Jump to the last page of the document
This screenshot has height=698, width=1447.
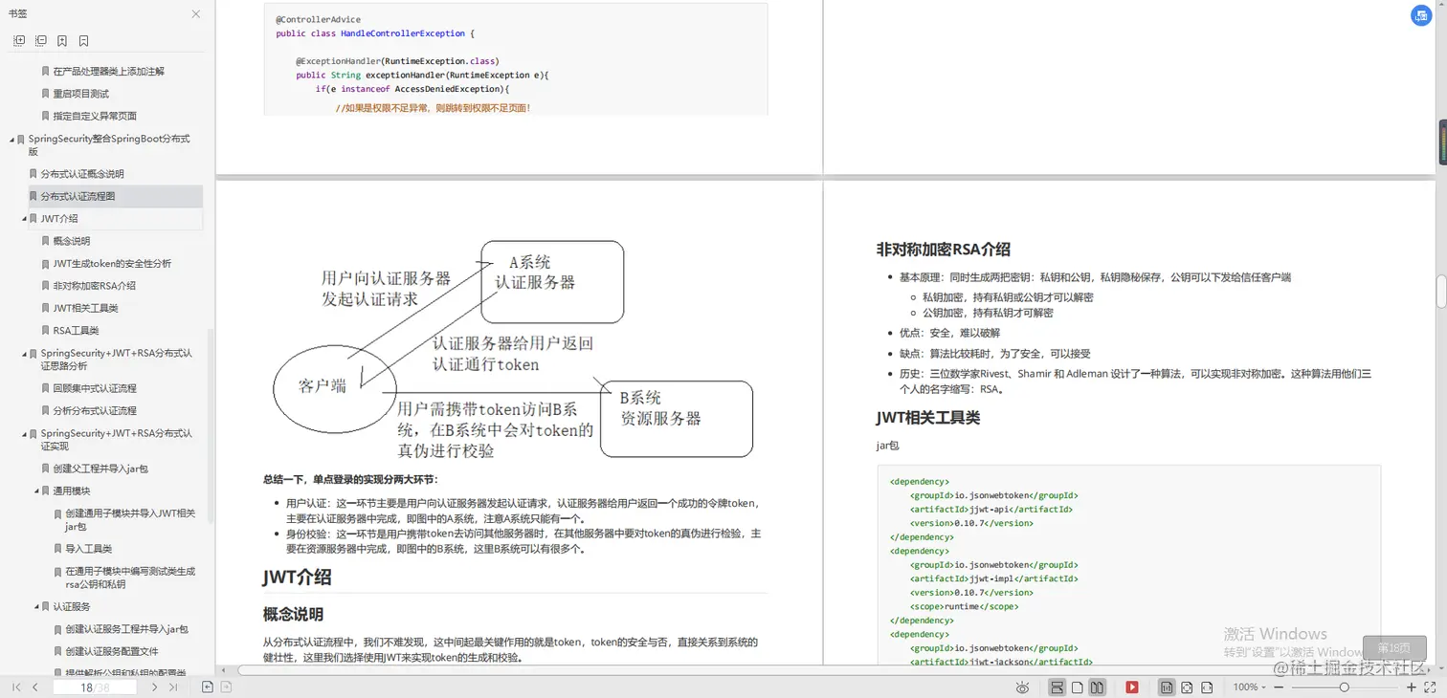click(x=174, y=687)
